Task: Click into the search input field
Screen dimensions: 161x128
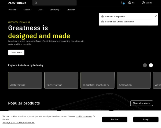Action: (x=54, y=3)
